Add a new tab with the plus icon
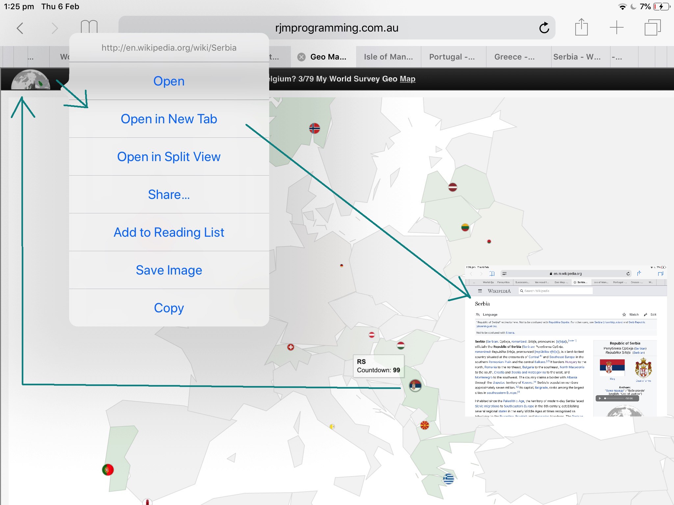Viewport: 674px width, 505px height. click(616, 28)
